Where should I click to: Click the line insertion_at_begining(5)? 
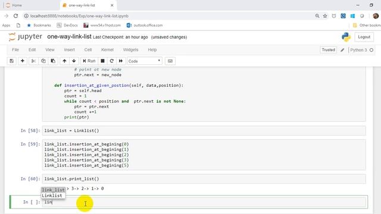[x=86, y=165]
